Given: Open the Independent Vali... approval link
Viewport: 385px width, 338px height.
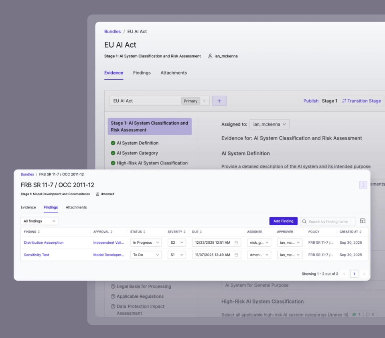Looking at the screenshot, I should pyautogui.click(x=109, y=243).
